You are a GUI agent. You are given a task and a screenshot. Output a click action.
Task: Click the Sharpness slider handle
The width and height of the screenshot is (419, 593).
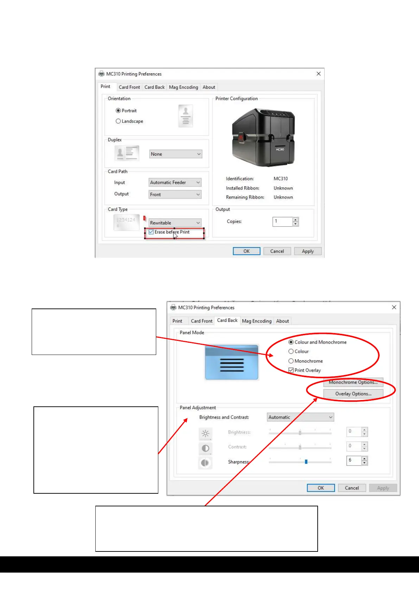tap(306, 461)
